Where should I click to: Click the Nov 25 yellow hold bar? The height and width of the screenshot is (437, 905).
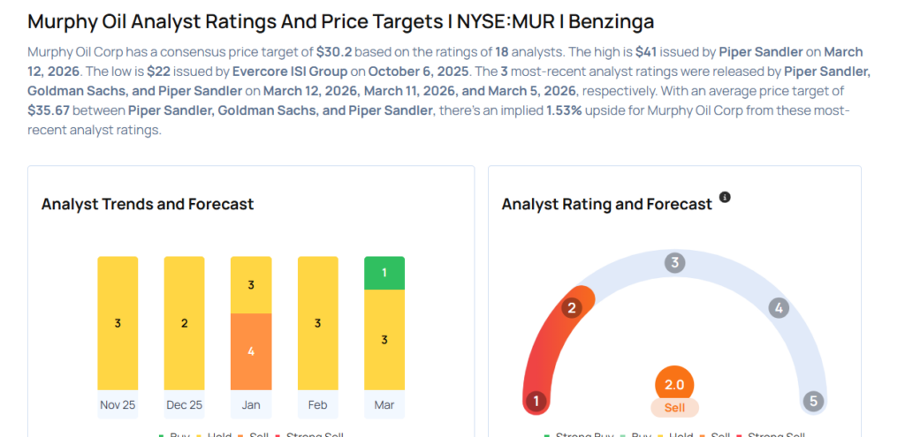point(118,323)
